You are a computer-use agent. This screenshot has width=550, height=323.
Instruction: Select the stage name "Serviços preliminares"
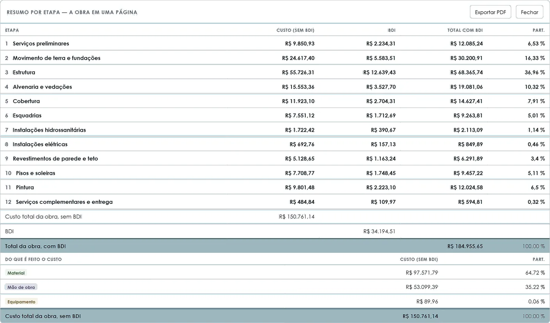click(41, 44)
